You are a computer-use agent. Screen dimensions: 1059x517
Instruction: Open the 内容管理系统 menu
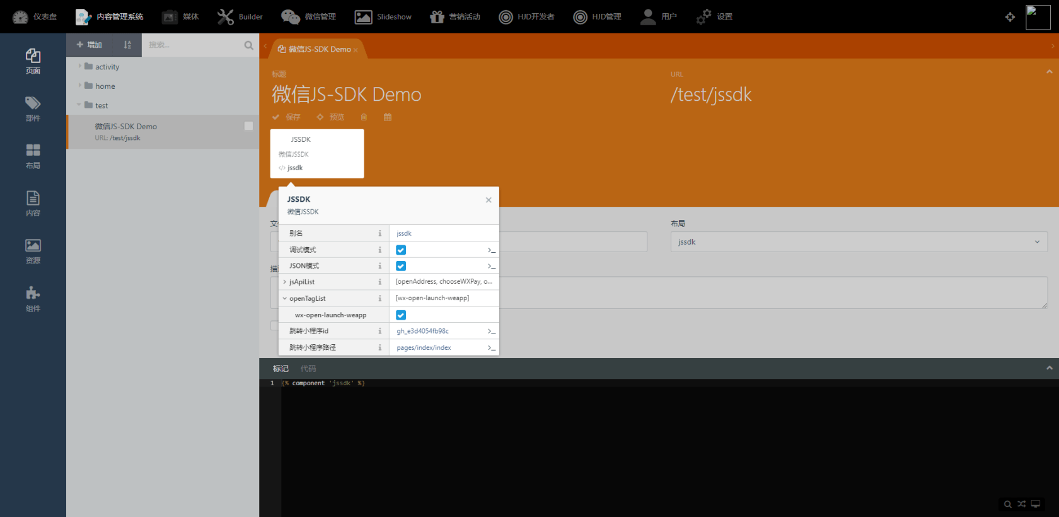click(109, 17)
